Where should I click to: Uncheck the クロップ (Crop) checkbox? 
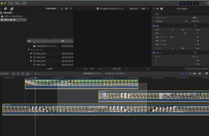click(154, 52)
